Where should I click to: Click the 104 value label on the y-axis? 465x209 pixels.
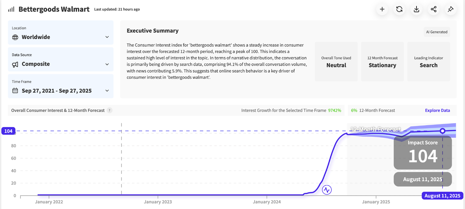pyautogui.click(x=8, y=131)
